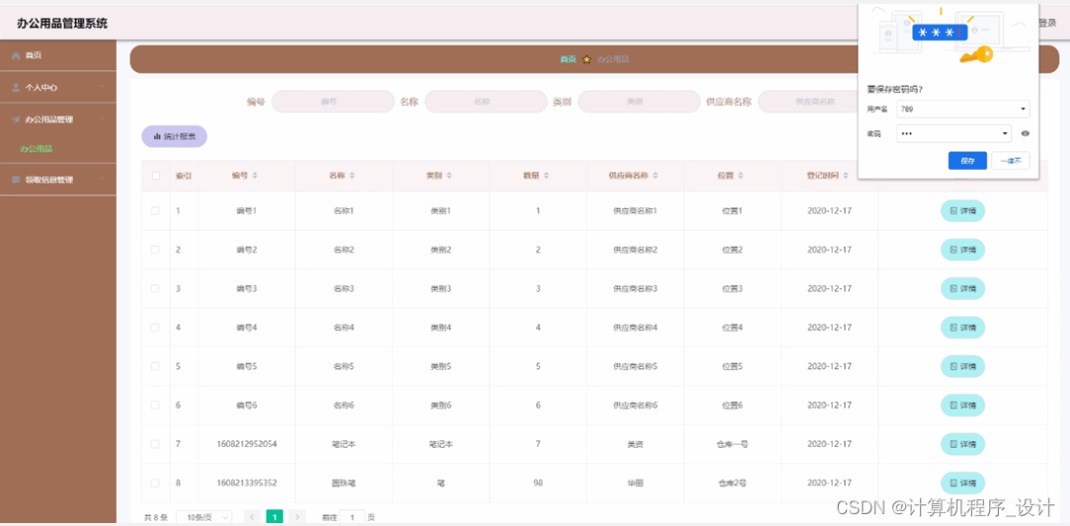This screenshot has height=526, width=1070.
Task: Tick the checkbox for row 编号3
Action: pyautogui.click(x=156, y=288)
